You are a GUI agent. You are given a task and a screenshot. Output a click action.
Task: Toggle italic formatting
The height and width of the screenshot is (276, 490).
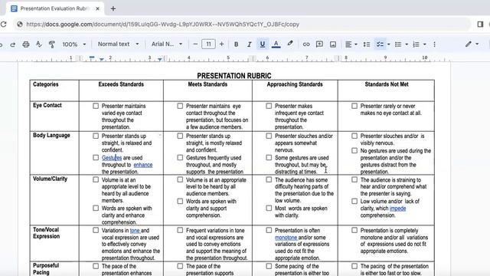pos(249,44)
